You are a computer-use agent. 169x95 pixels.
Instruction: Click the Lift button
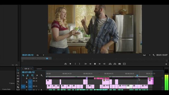[110, 64]
